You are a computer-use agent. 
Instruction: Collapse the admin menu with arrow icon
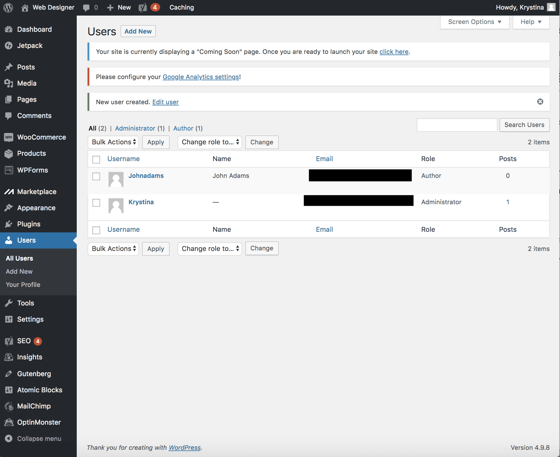tap(9, 438)
